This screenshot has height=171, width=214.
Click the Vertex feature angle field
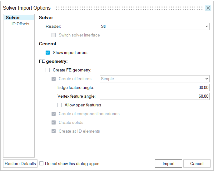pyautogui.click(x=154, y=96)
